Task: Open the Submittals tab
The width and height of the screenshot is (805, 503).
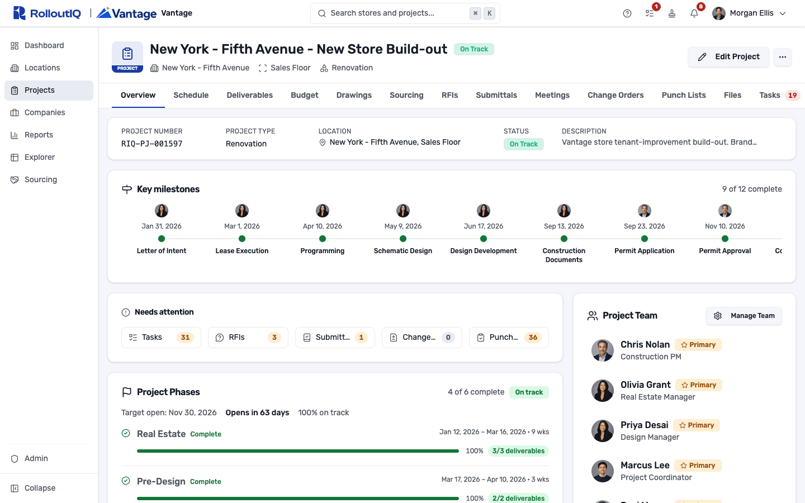Action: [x=496, y=95]
